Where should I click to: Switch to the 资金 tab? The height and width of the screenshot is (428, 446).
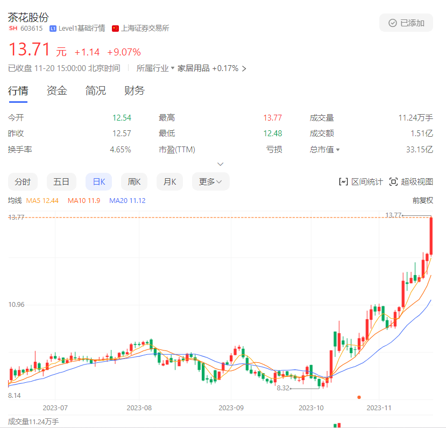click(x=57, y=90)
